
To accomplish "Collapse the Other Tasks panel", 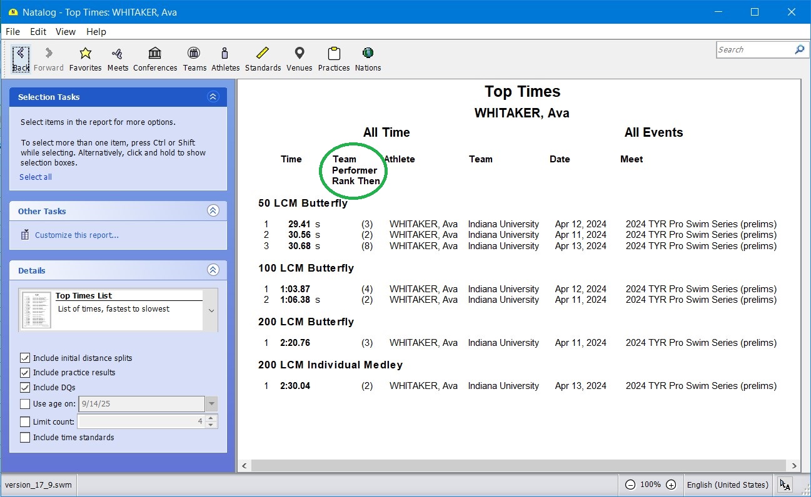I will pos(213,211).
